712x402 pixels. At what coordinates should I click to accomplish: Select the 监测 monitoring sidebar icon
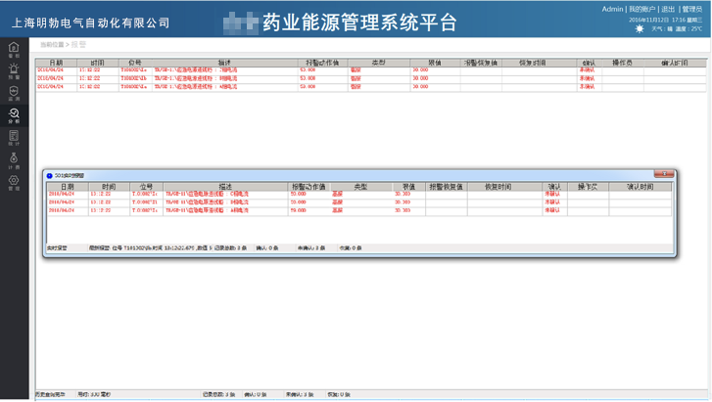point(14,94)
